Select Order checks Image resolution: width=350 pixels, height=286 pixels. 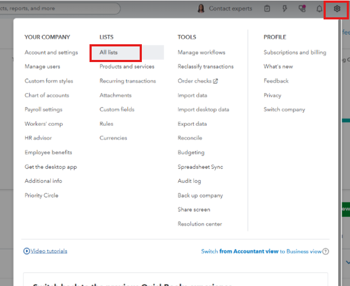point(195,81)
